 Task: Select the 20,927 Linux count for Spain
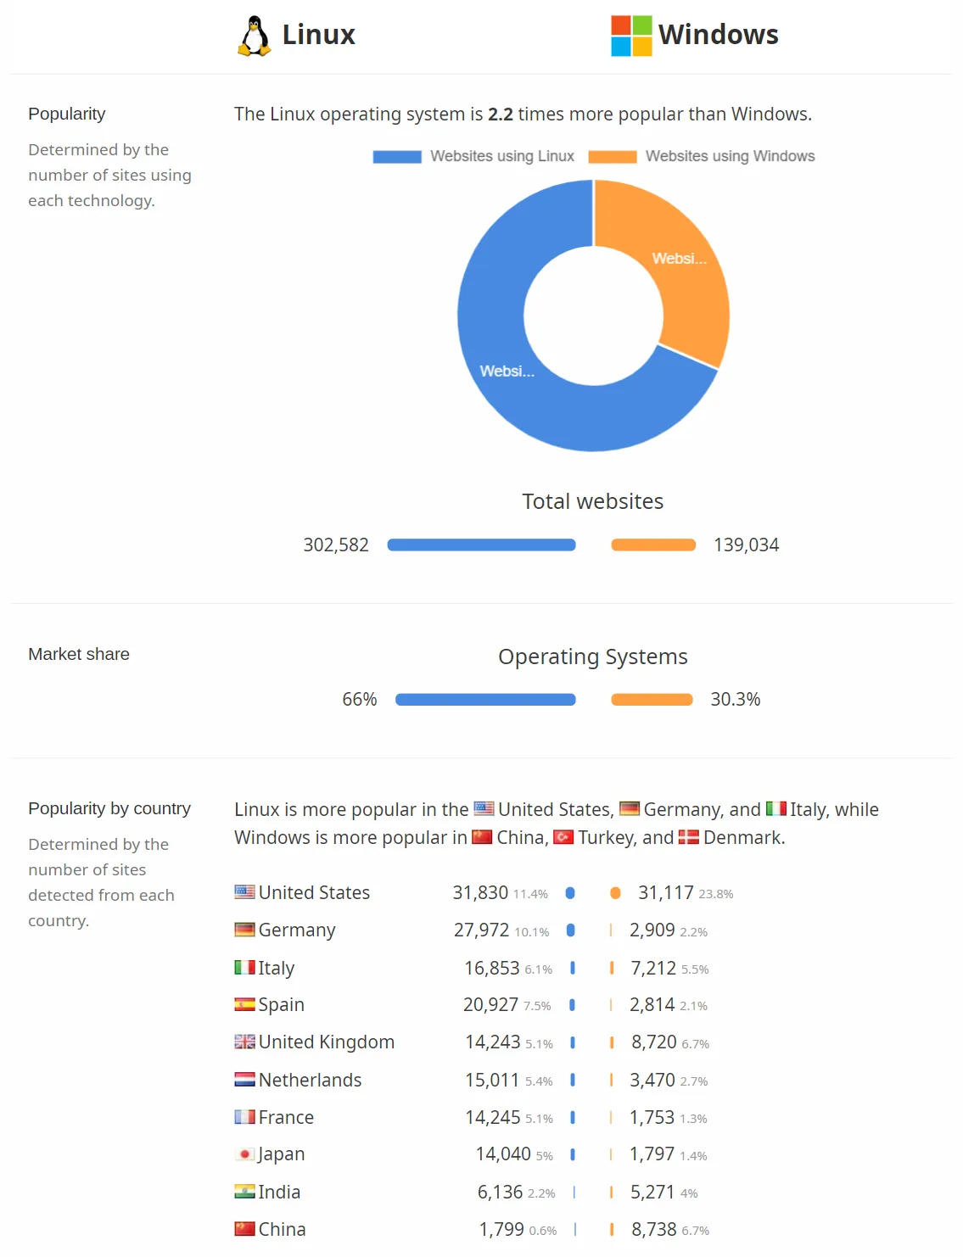coord(490,1005)
